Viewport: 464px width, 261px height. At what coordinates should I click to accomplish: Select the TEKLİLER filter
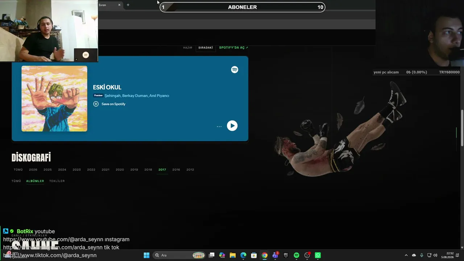coord(57,181)
